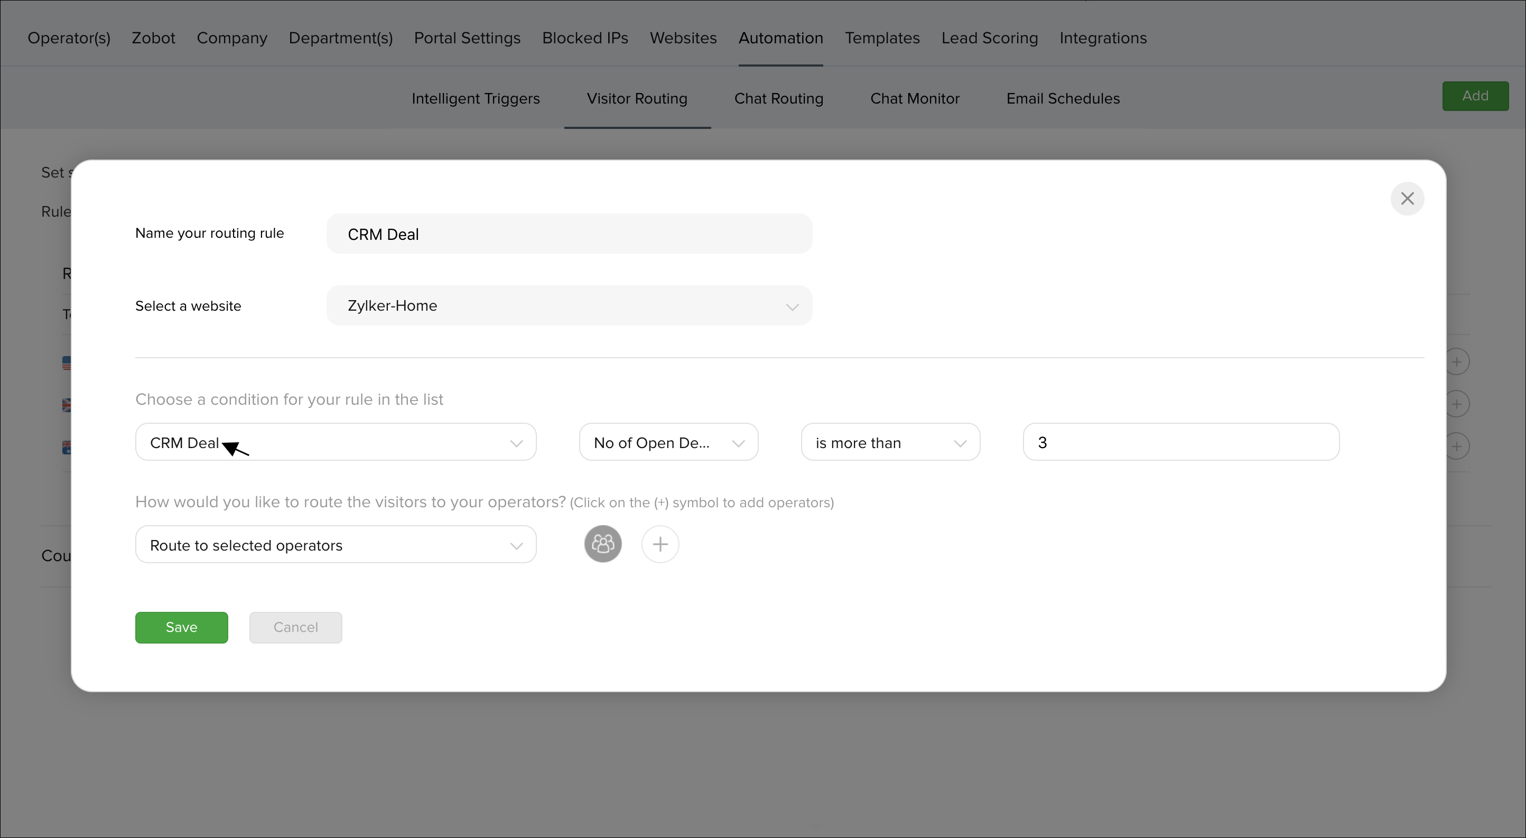The width and height of the screenshot is (1526, 838).
Task: Open the CRM Deal condition dropdown
Action: [336, 442]
